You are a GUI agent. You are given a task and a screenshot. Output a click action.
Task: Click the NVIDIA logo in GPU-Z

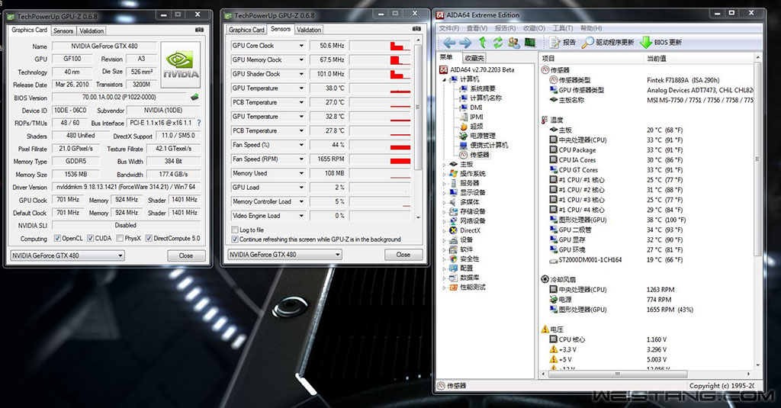click(x=180, y=65)
